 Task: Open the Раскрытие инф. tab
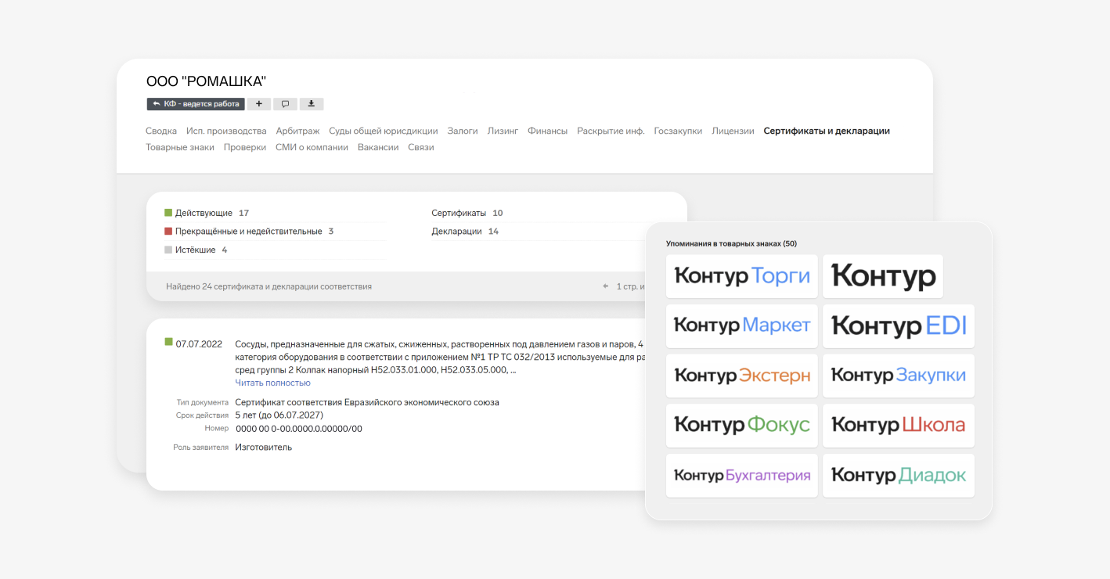click(x=611, y=131)
